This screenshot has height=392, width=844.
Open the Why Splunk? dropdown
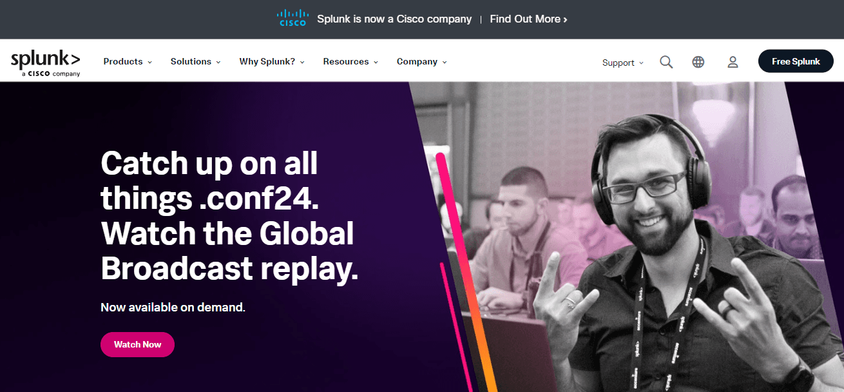[272, 61]
